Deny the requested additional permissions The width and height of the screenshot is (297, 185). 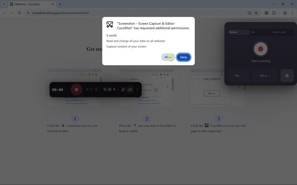coord(183,57)
